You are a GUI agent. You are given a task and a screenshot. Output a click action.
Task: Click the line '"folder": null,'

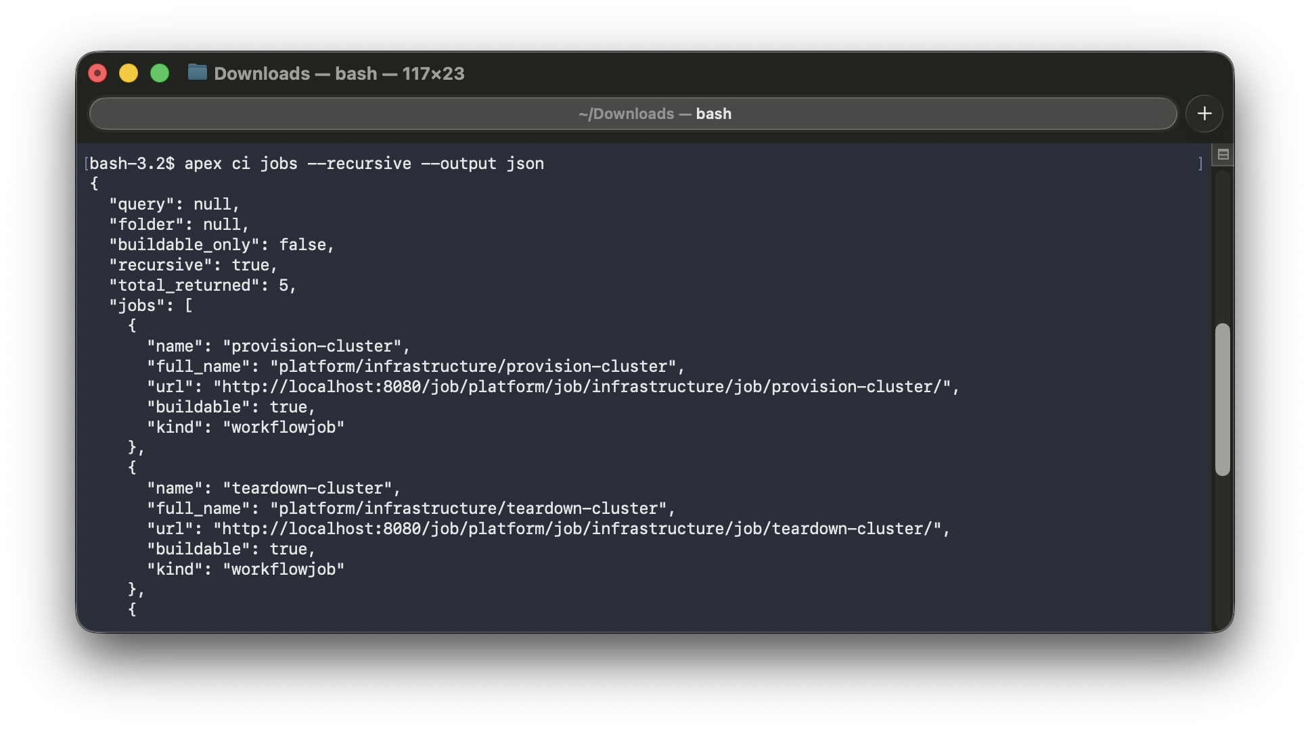click(x=179, y=224)
